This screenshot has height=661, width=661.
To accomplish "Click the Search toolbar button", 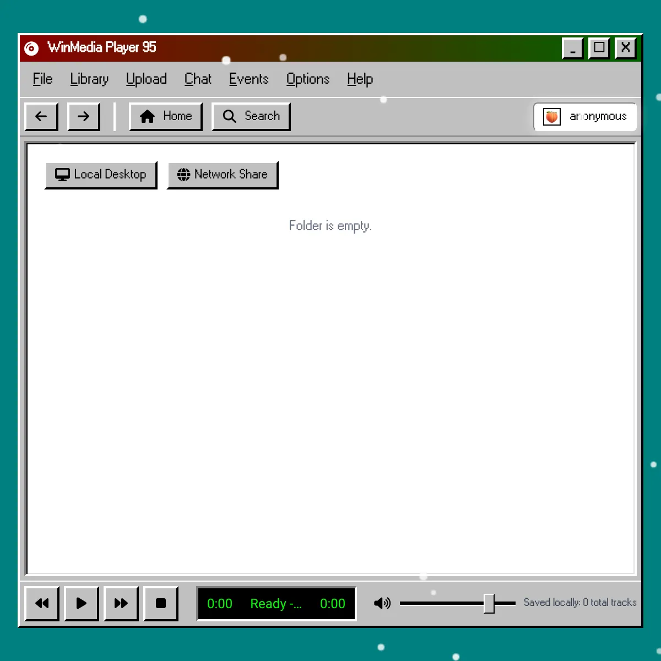I will point(251,116).
